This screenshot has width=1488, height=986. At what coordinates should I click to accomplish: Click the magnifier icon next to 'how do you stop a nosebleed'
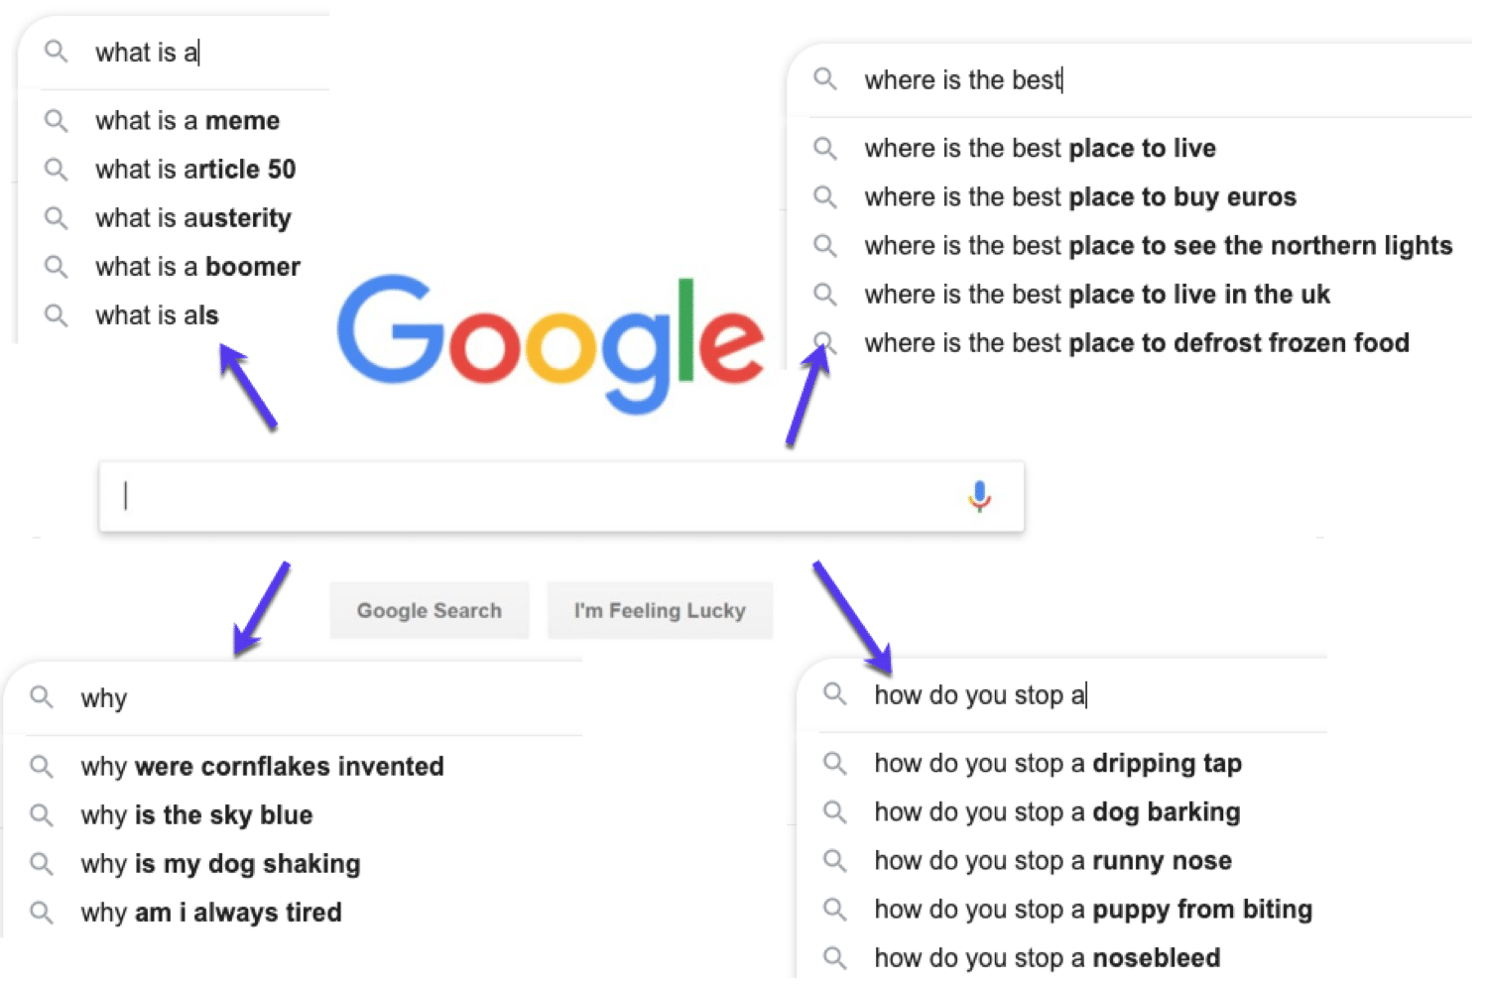pyautogui.click(x=835, y=957)
